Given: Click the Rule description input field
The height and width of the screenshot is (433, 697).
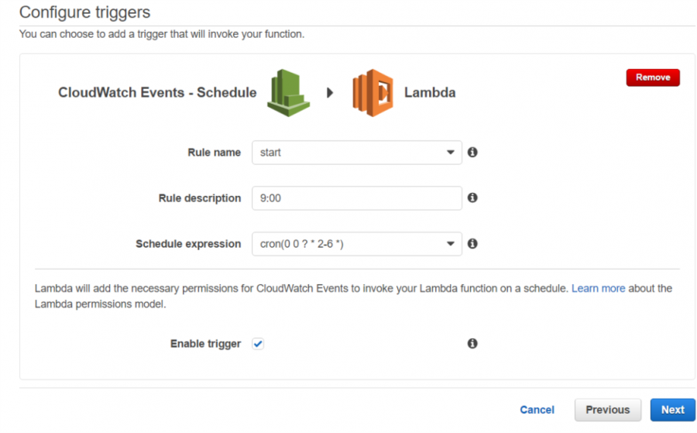Looking at the screenshot, I should pos(356,198).
